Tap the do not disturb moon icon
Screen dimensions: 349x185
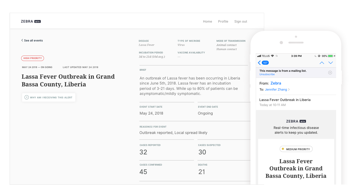(x=315, y=56)
